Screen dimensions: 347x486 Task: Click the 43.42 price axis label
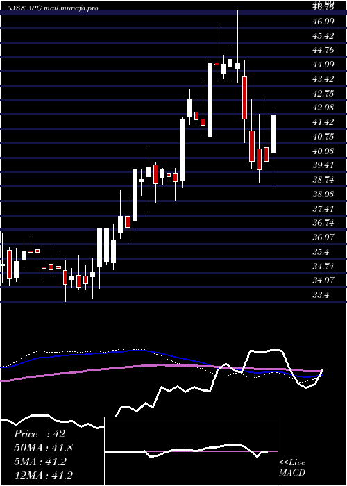(x=323, y=79)
